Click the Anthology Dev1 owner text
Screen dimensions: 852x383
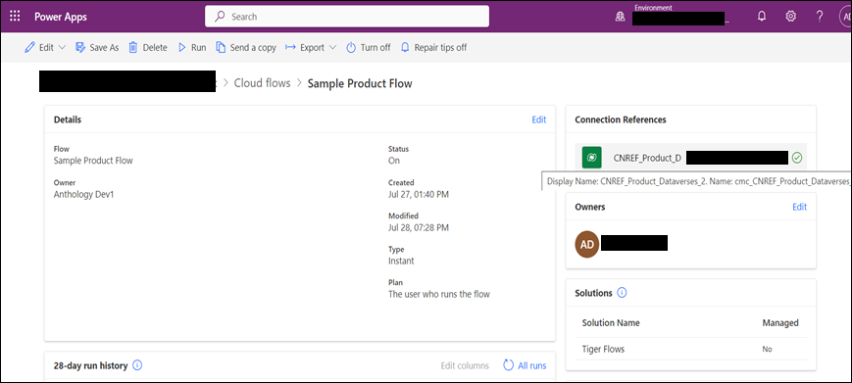(83, 194)
